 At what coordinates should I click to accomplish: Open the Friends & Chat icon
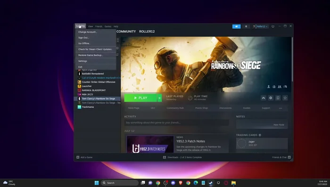click(289, 157)
